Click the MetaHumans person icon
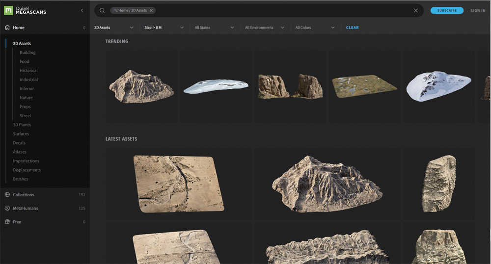The height and width of the screenshot is (264, 491). tap(7, 208)
